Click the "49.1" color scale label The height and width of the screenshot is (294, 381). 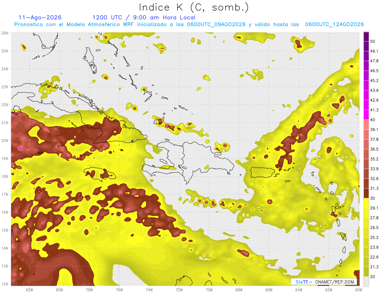[374, 51]
